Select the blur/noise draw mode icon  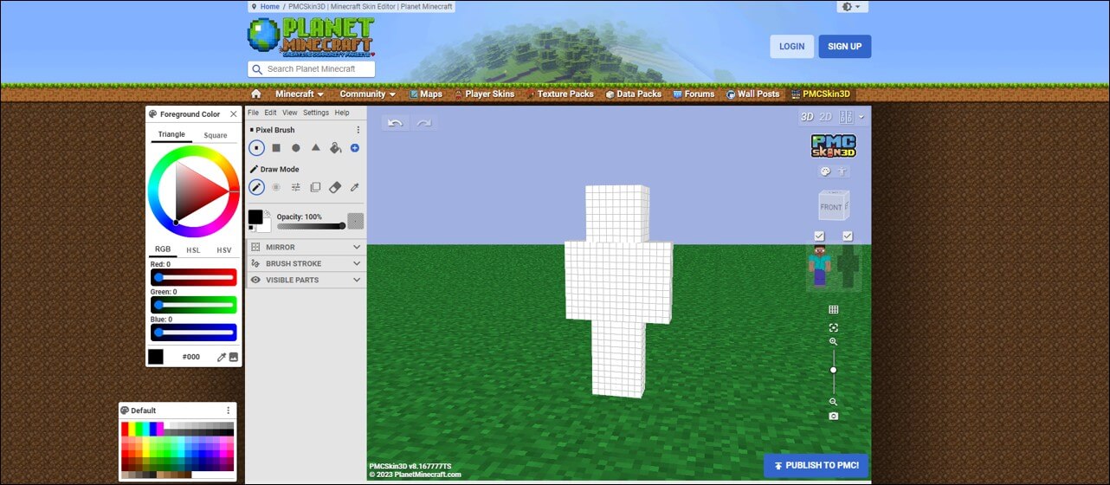[x=276, y=187]
